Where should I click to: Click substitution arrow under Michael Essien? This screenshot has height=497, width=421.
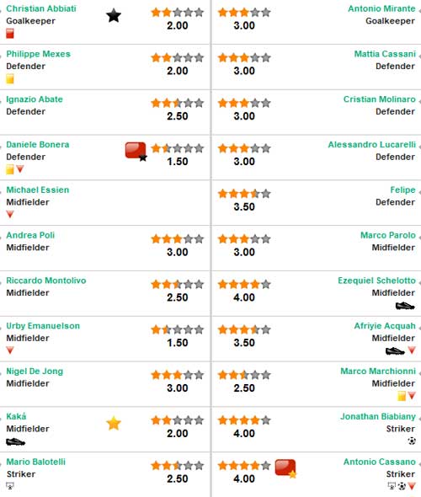(10, 215)
